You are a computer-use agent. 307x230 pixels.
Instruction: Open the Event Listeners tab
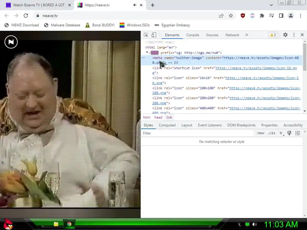click(x=210, y=125)
